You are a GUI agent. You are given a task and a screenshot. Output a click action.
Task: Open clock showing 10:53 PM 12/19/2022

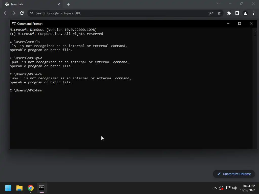247,188
